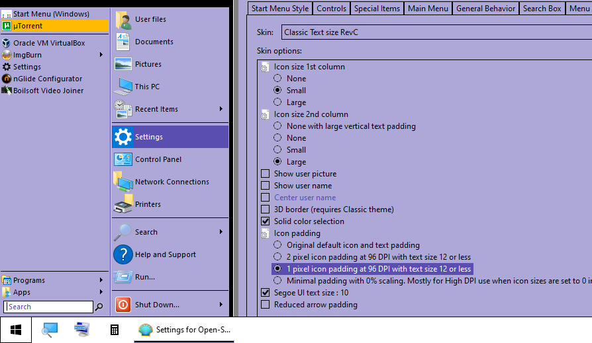Launch Oracle VM VirtualBox
The width and height of the screenshot is (592, 343).
pos(49,43)
